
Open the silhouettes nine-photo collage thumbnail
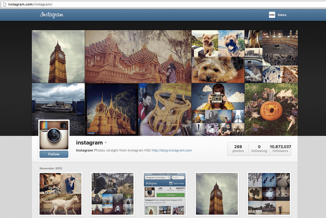(269, 194)
